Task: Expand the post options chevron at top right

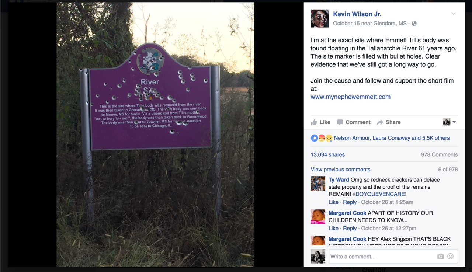Action: 454,14
